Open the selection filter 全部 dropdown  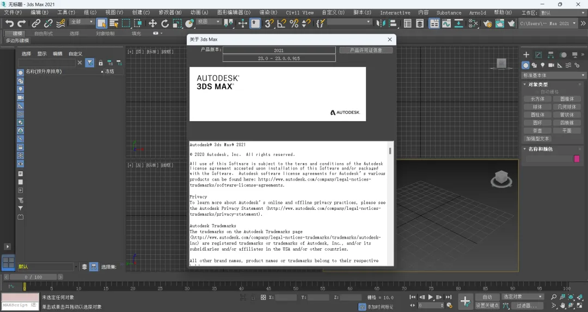pyautogui.click(x=81, y=22)
